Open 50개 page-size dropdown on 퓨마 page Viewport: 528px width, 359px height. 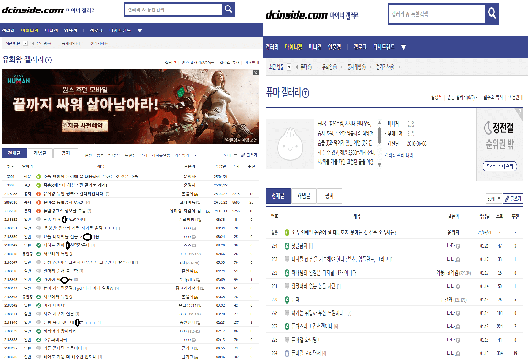pos(494,199)
